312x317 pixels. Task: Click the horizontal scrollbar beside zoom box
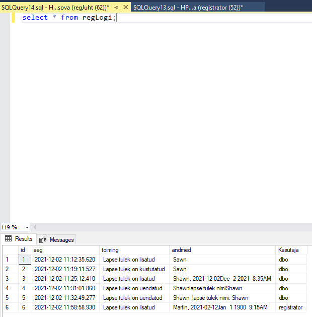pos(171,227)
